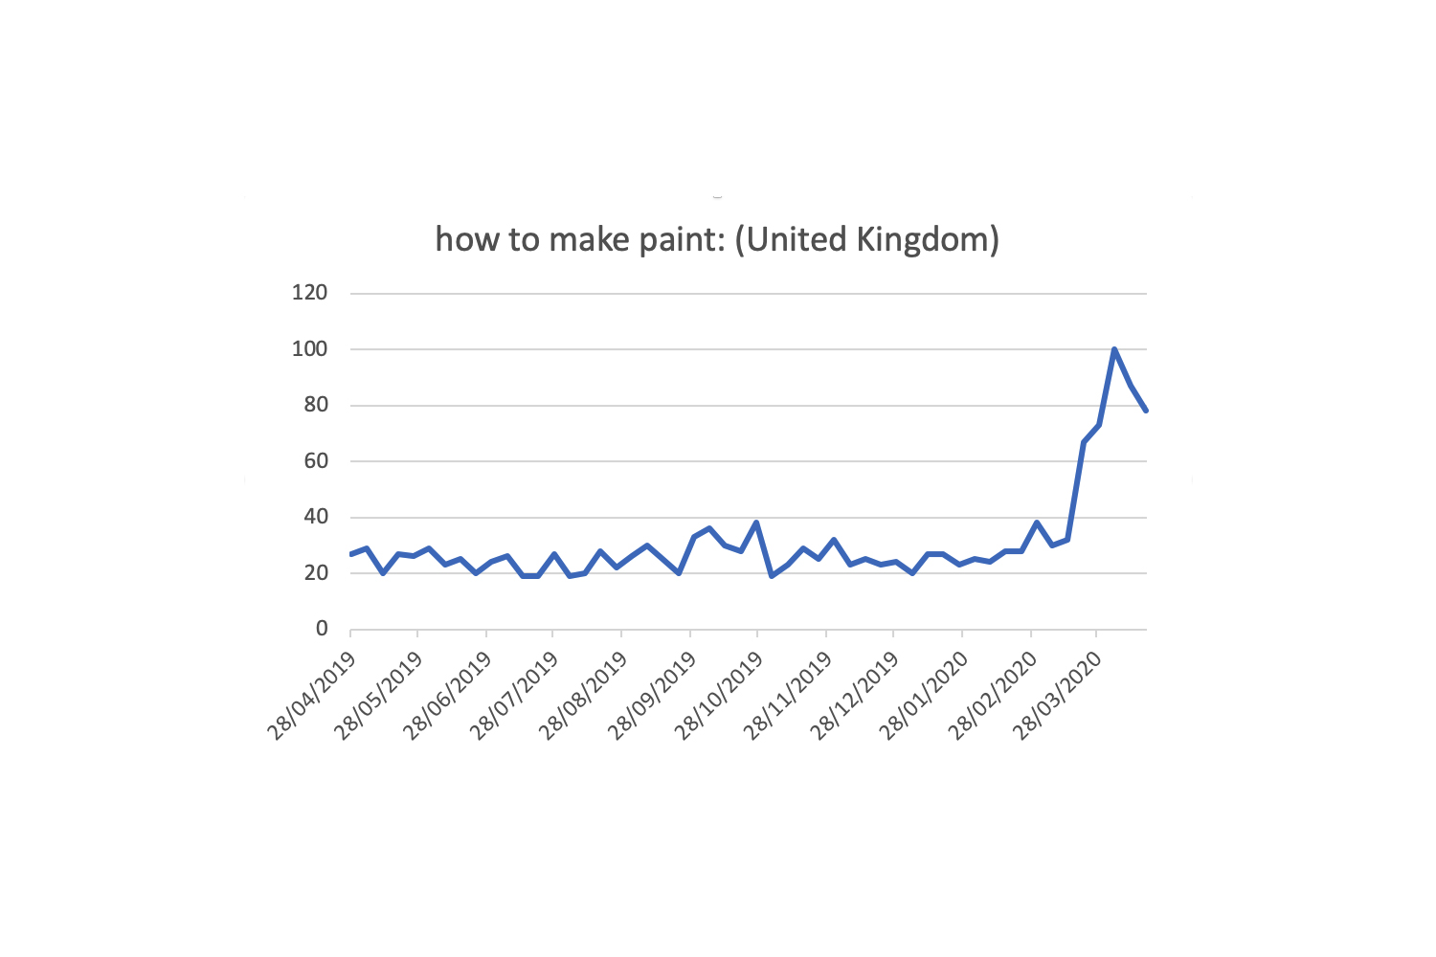This screenshot has width=1436, height=957.
Task: Select the 28/08/2019 date label
Action: (582, 696)
